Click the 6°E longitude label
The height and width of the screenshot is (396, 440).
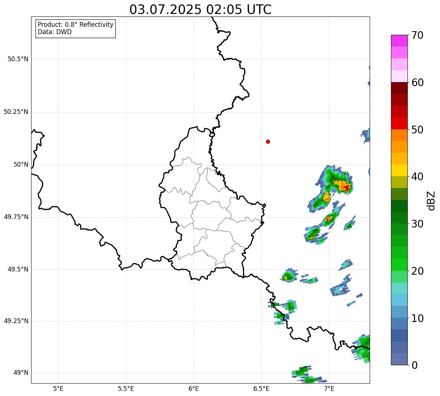point(194,388)
